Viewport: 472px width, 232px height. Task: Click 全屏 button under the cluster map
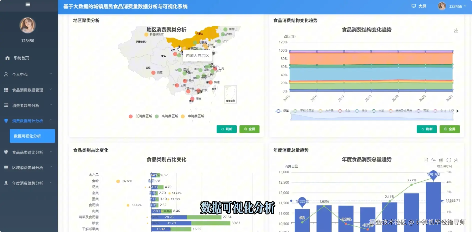pos(249,129)
